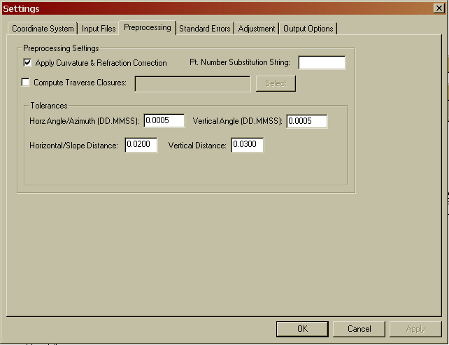Edit the Vertical Angle tolerance field
449x345 pixels.
(307, 121)
